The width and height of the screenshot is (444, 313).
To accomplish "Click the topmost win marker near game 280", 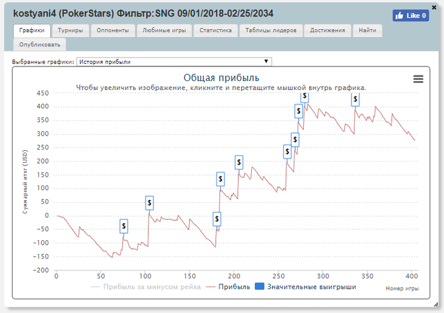I will [x=304, y=97].
